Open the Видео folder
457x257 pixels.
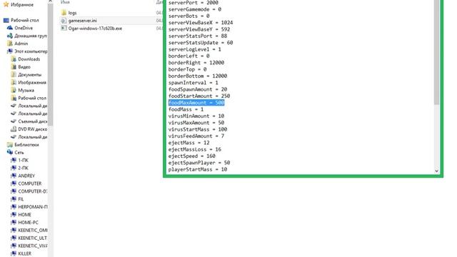coord(21,67)
